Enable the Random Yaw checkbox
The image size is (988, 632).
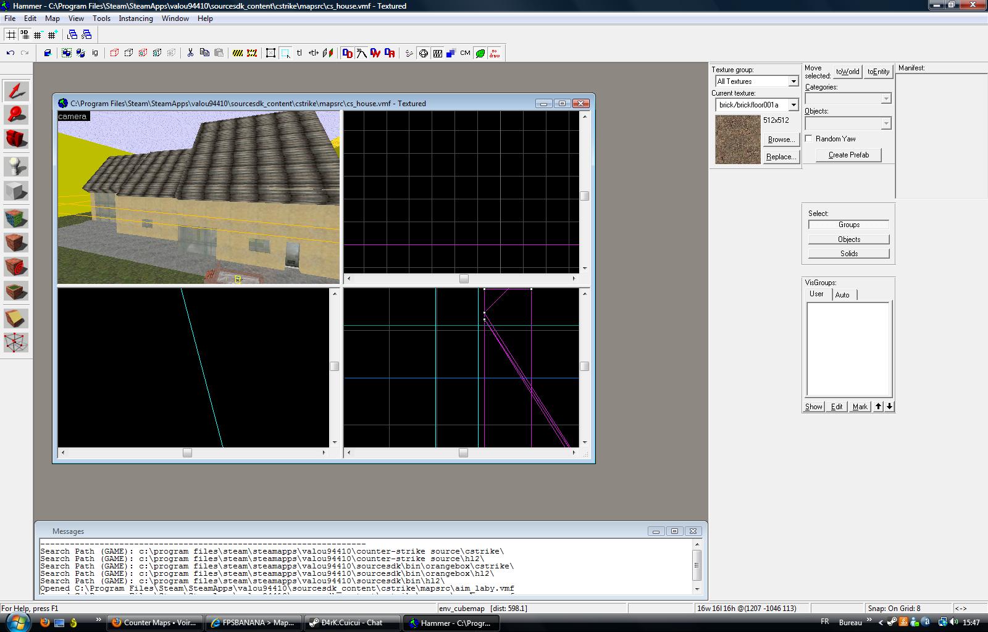pos(808,139)
